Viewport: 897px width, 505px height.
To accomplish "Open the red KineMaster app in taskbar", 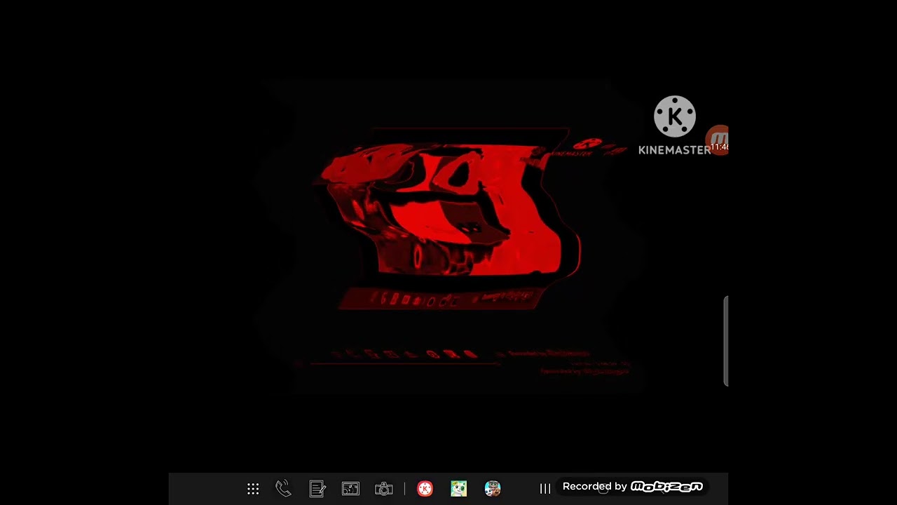I will click(425, 489).
